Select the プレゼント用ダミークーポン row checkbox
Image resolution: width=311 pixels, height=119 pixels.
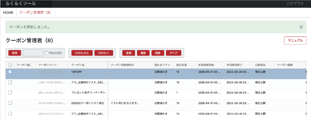(10, 93)
